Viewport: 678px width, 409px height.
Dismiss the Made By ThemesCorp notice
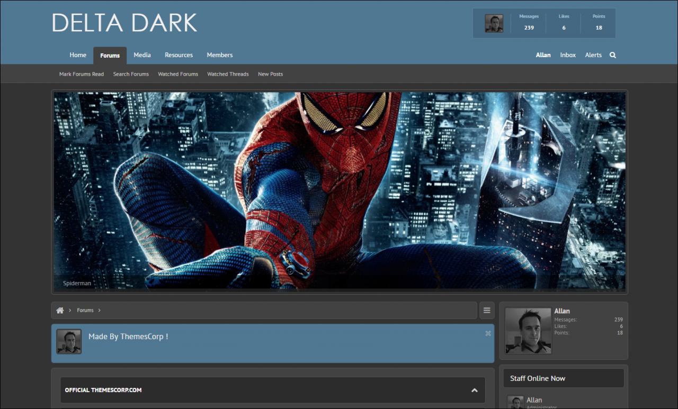(488, 333)
